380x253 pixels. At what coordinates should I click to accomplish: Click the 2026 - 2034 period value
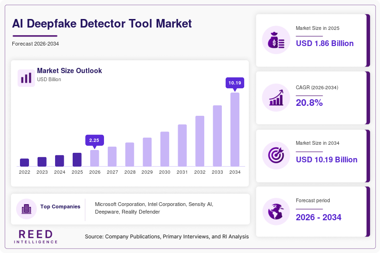318,217
